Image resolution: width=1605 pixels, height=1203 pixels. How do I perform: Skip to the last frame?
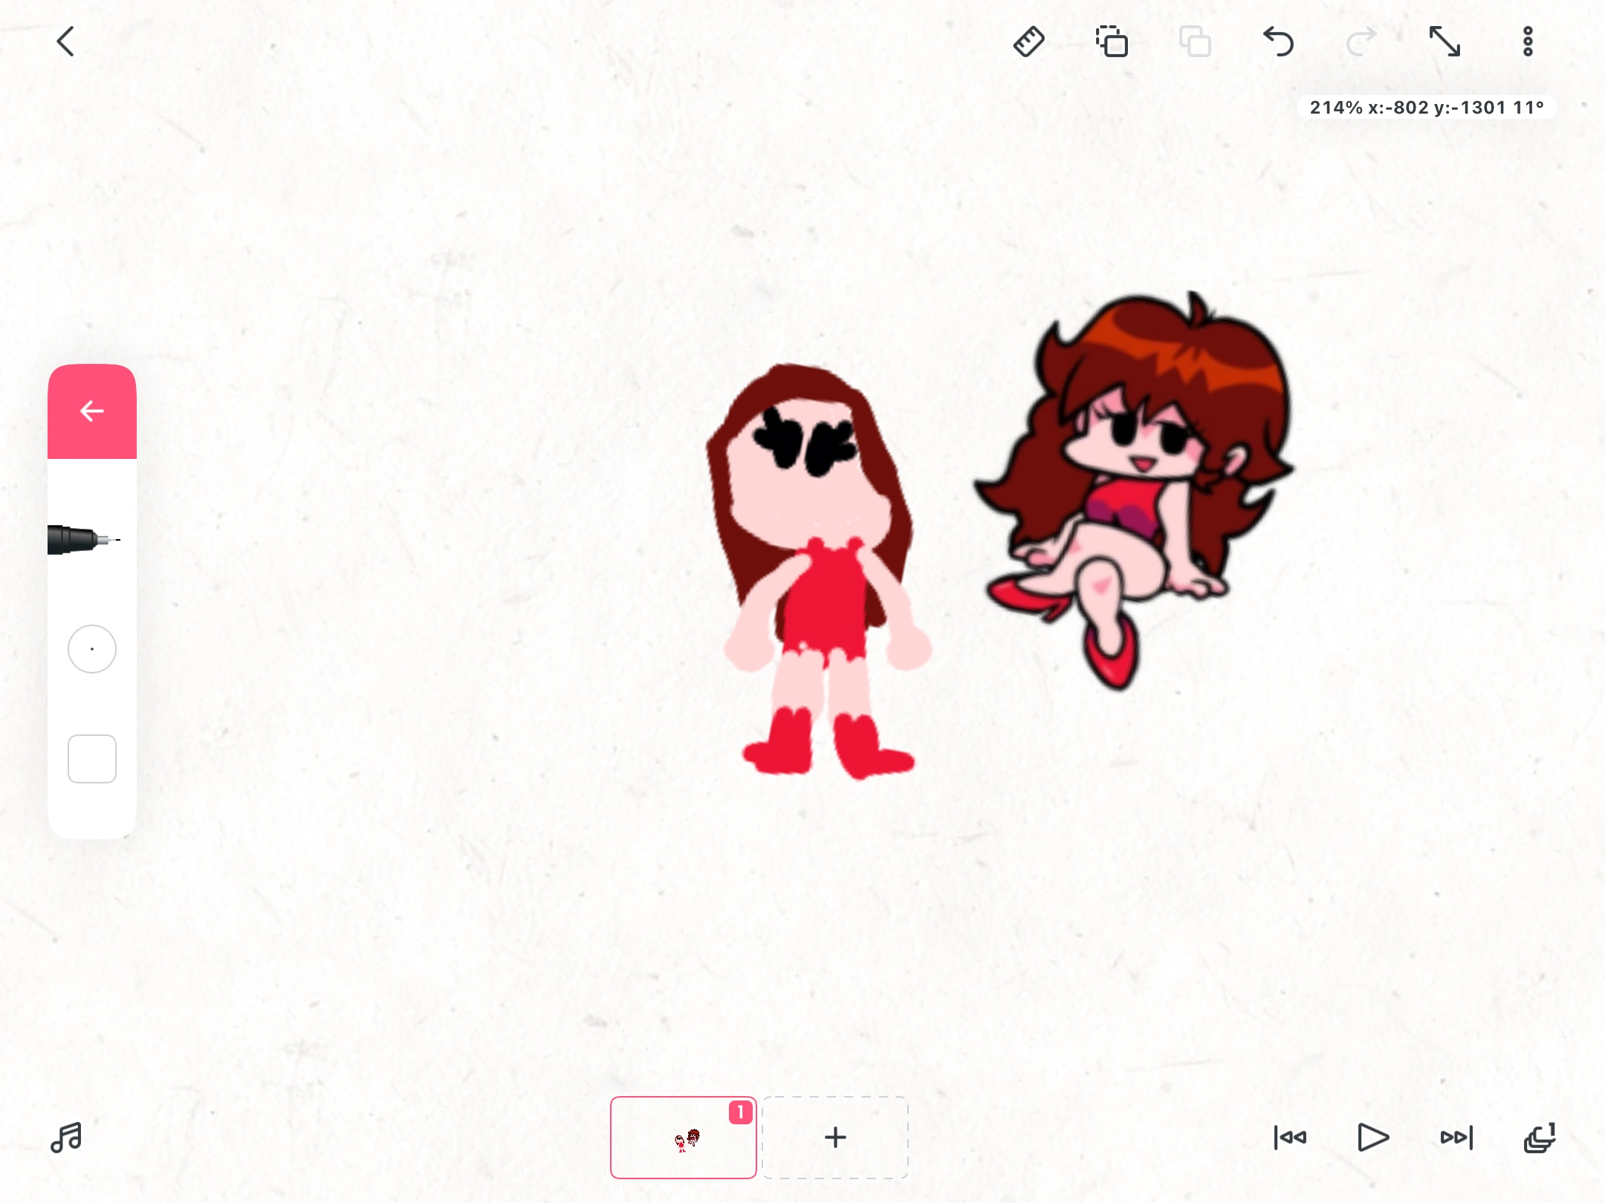(1456, 1137)
